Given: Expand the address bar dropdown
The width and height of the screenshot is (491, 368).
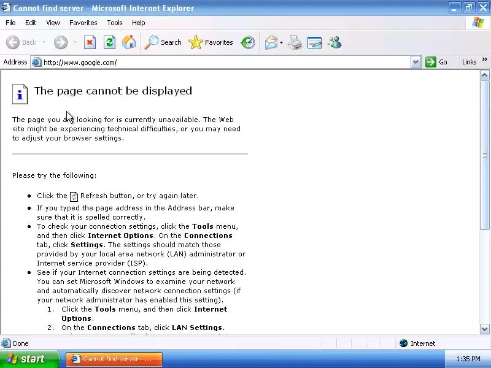Looking at the screenshot, I should [x=416, y=62].
